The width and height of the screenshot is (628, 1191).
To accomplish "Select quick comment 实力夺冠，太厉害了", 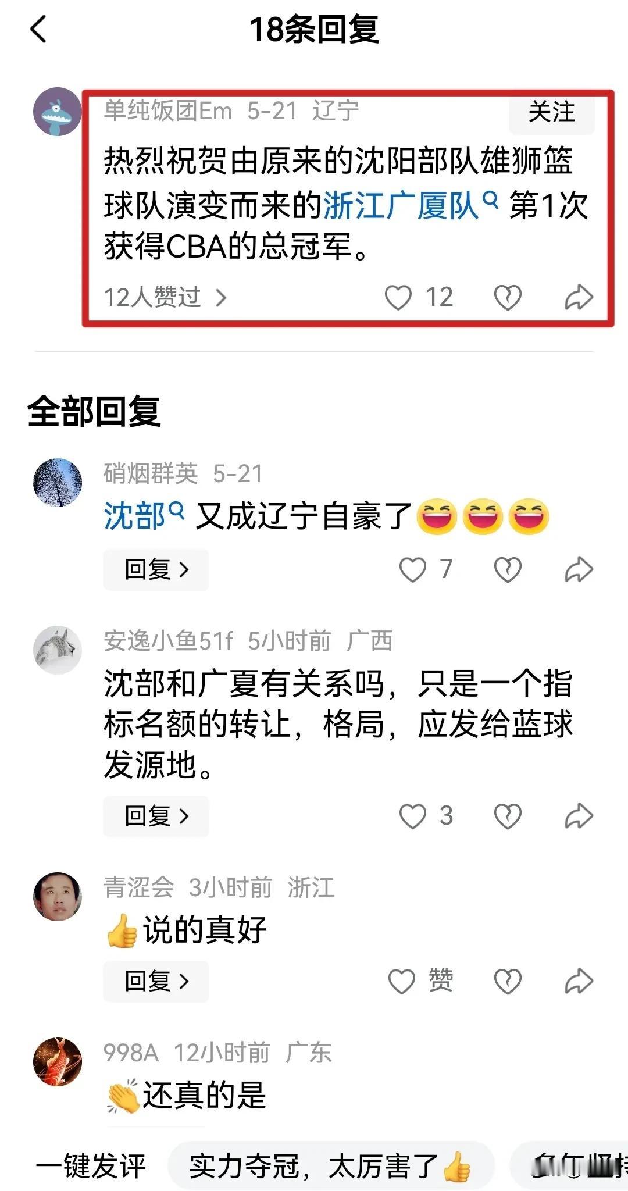I will tap(331, 1166).
